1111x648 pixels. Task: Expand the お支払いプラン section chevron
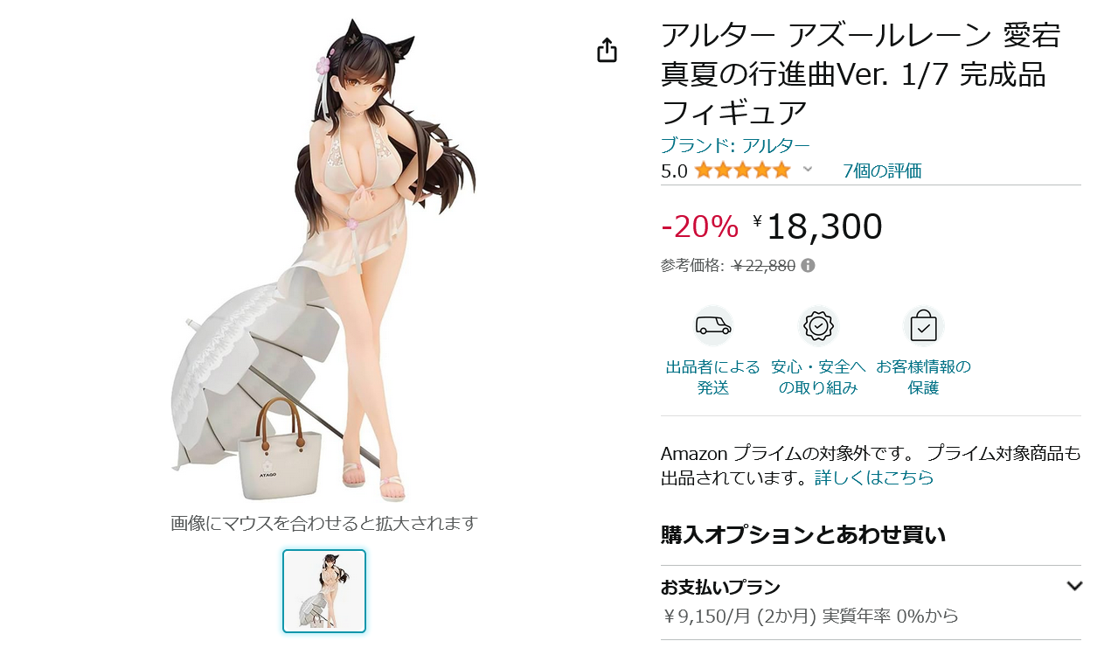click(1074, 586)
